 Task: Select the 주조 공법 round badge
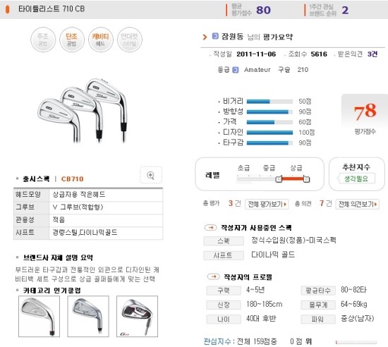(43, 39)
